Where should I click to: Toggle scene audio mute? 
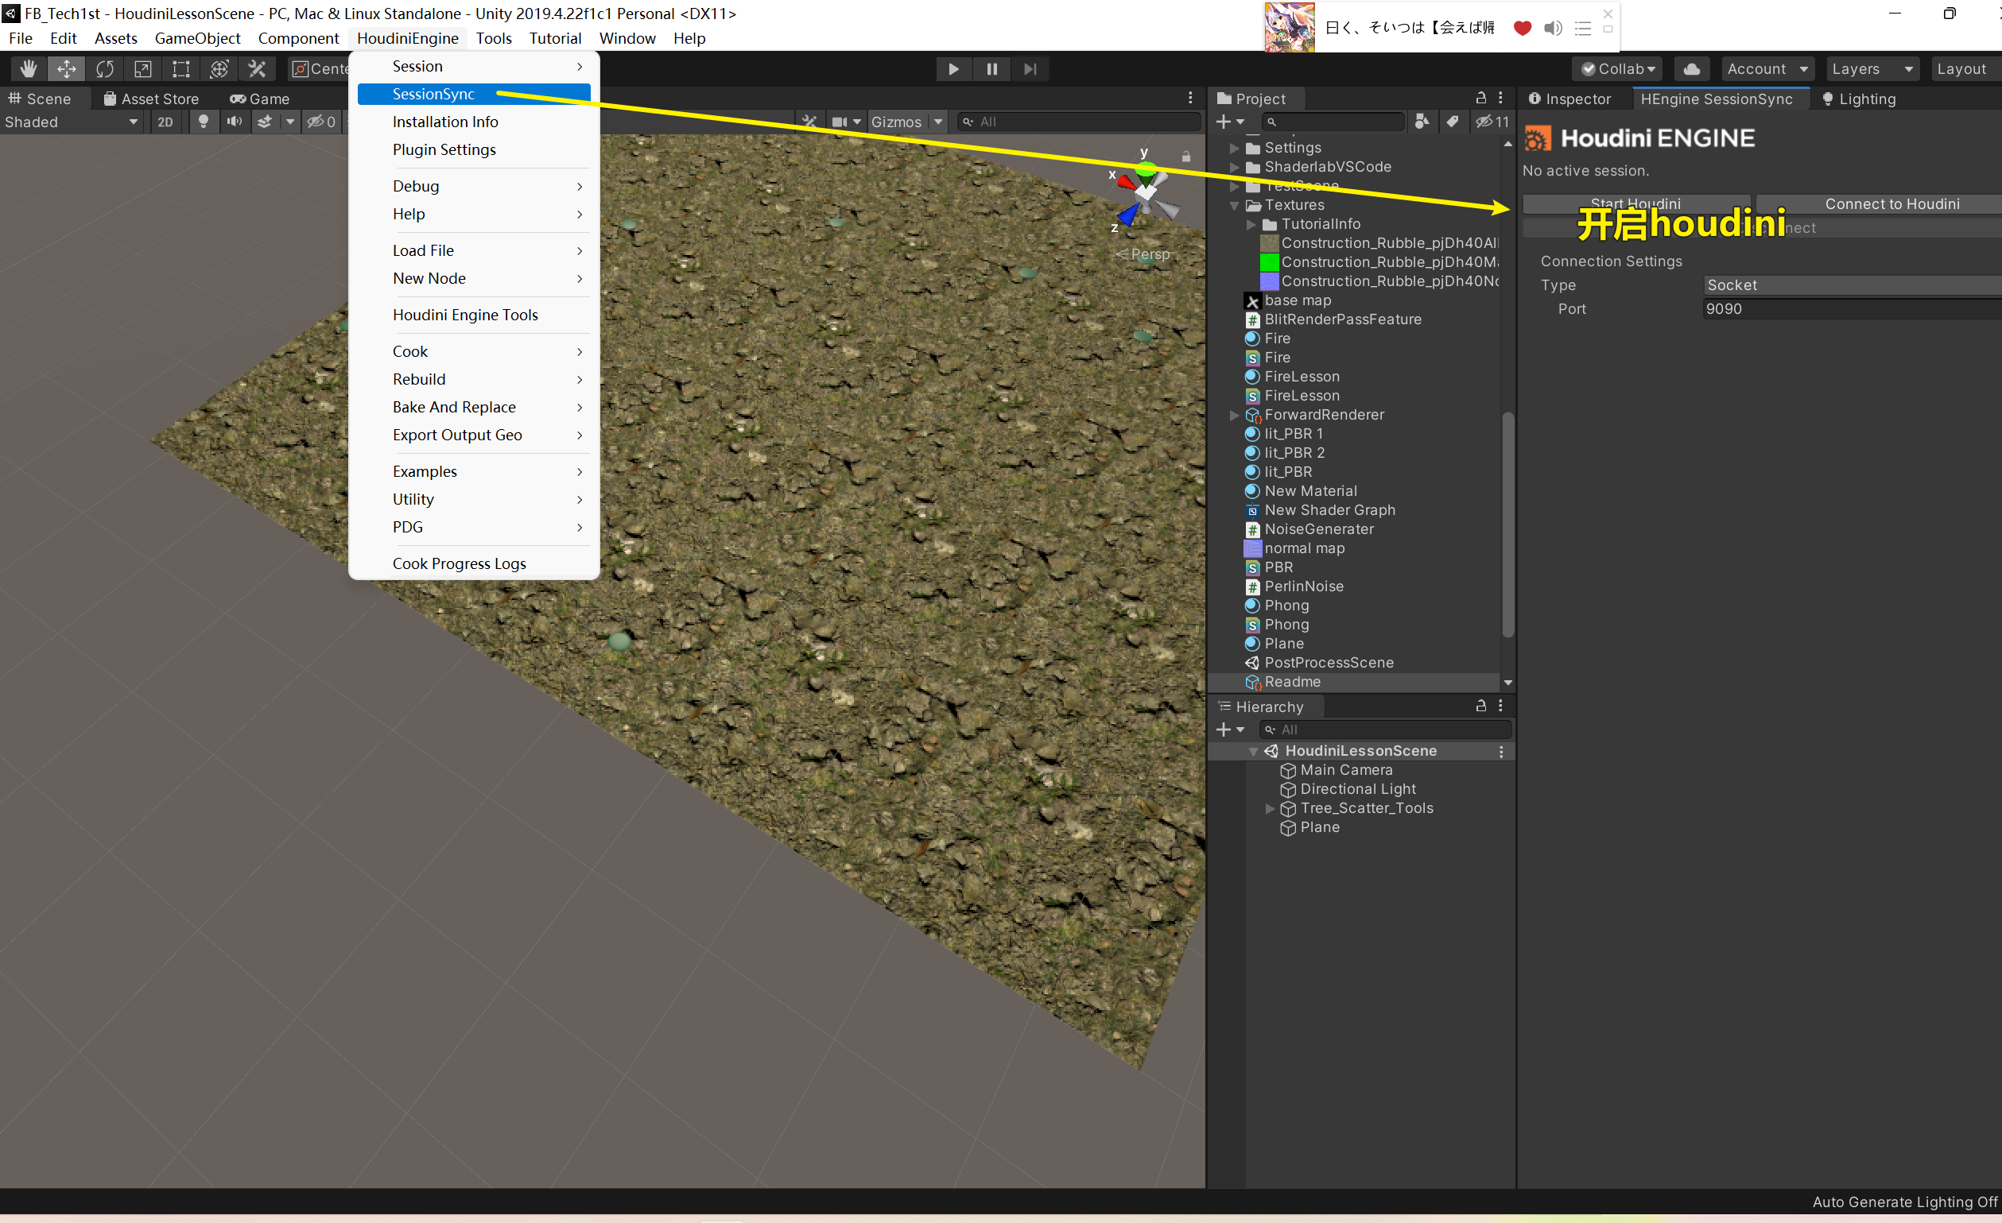[x=234, y=122]
